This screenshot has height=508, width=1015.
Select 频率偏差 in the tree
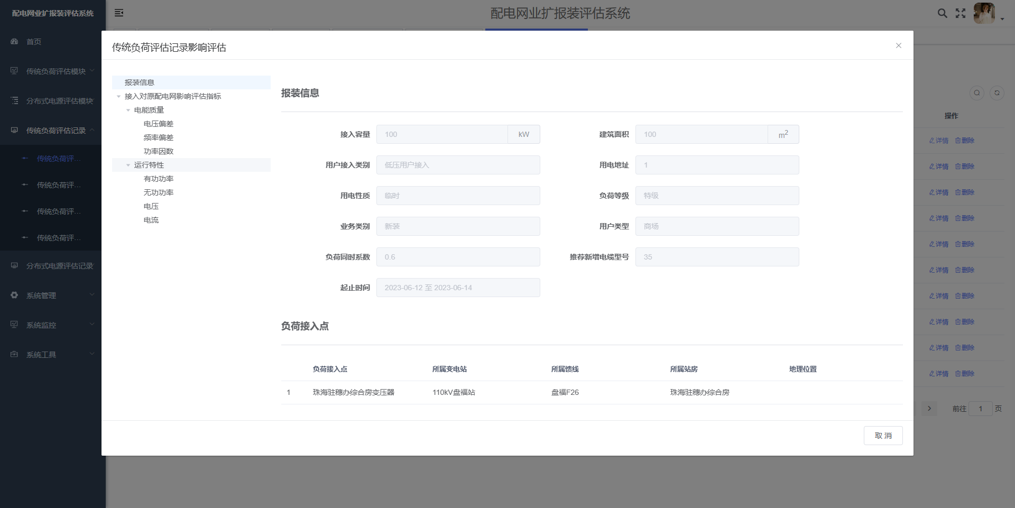(159, 137)
